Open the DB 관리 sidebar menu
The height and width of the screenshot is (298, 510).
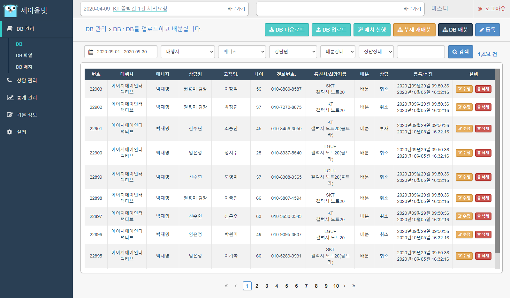(36, 29)
